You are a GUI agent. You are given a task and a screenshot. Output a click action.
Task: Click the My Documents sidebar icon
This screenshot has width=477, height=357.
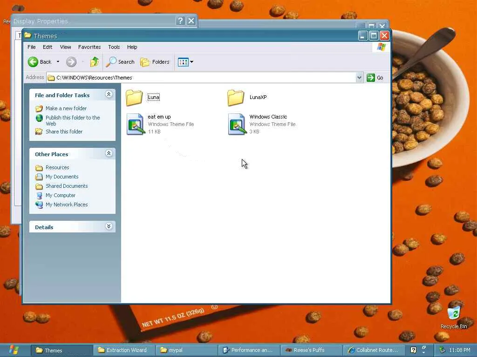pyautogui.click(x=39, y=177)
